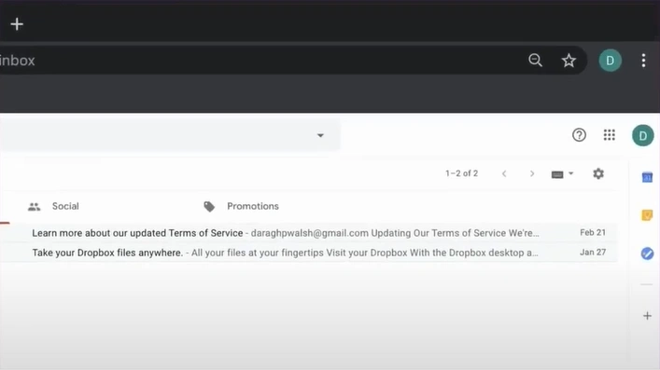
Task: Open Google Tasks side panel icon
Action: (647, 254)
